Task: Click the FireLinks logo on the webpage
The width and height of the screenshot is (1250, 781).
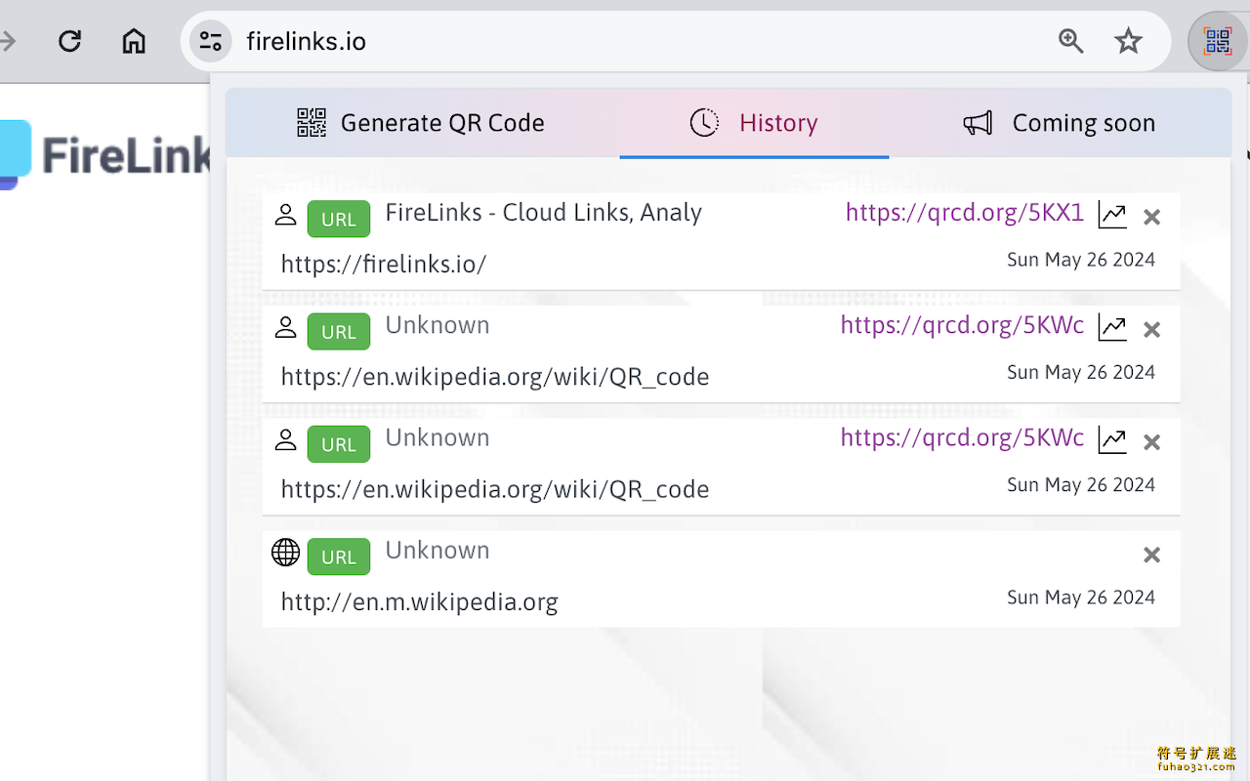Action: 105,154
